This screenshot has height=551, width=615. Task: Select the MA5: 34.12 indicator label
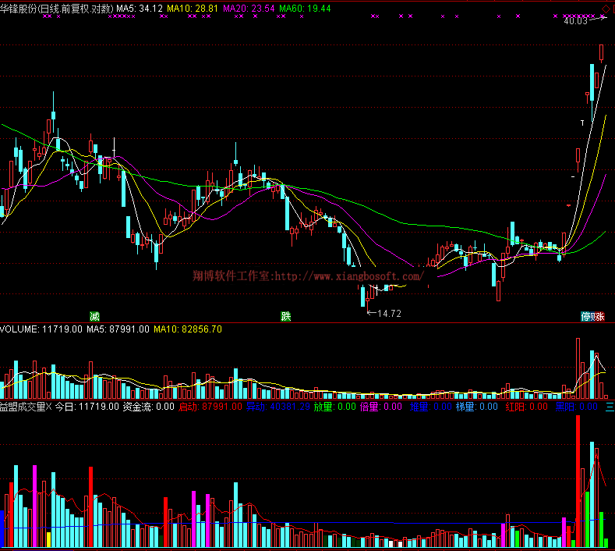click(x=140, y=9)
